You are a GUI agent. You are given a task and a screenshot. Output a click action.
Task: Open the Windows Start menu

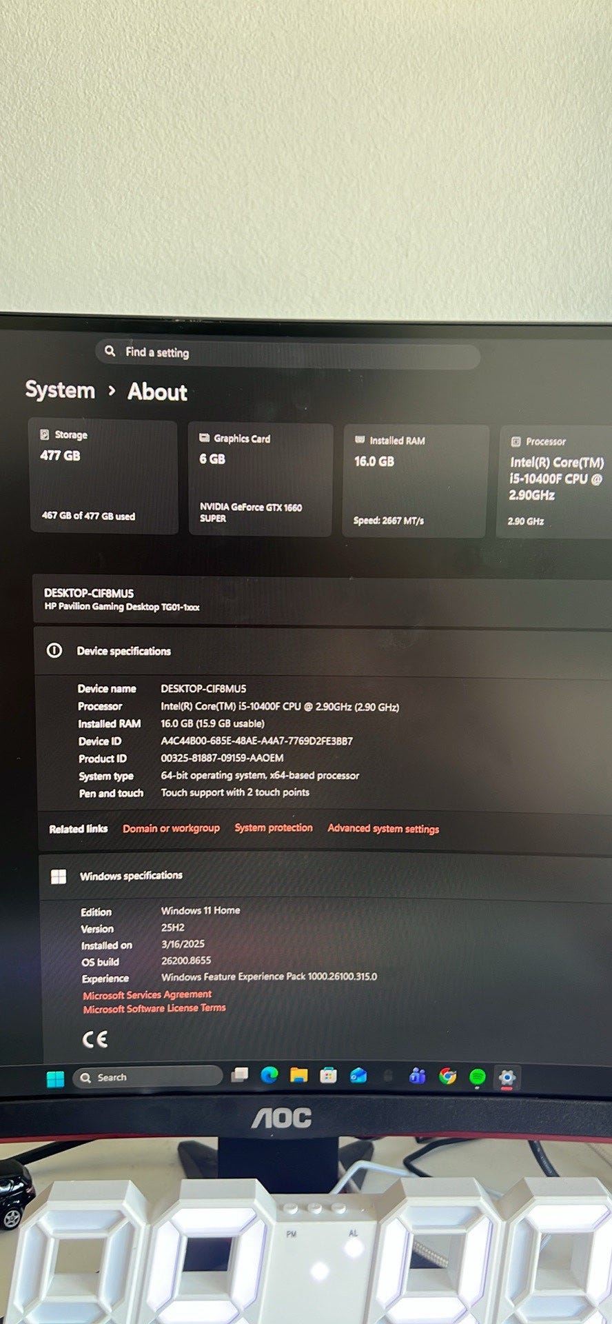55,1079
